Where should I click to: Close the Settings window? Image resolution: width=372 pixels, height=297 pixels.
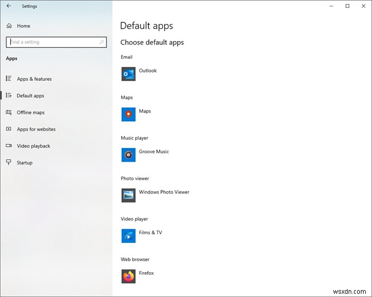click(363, 6)
